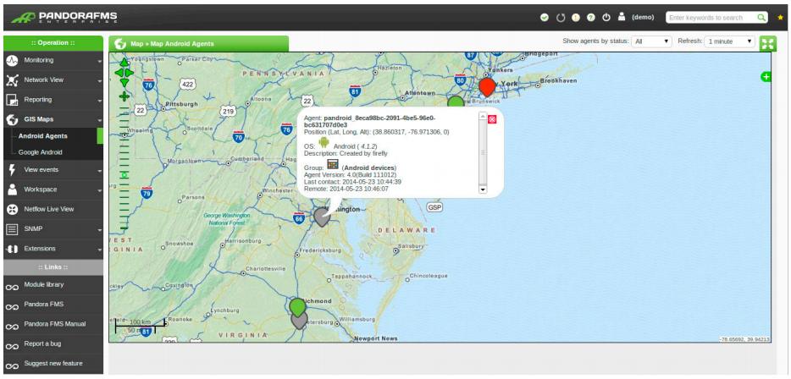Image resolution: width=791 pixels, height=379 pixels.
Task: Expand the Workspace menu
Action: (53, 189)
